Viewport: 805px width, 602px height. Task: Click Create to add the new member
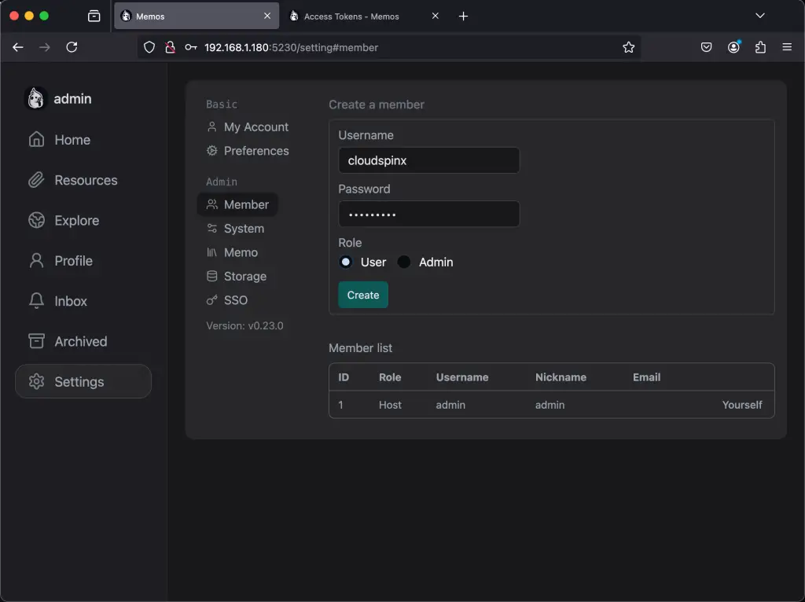(362, 295)
